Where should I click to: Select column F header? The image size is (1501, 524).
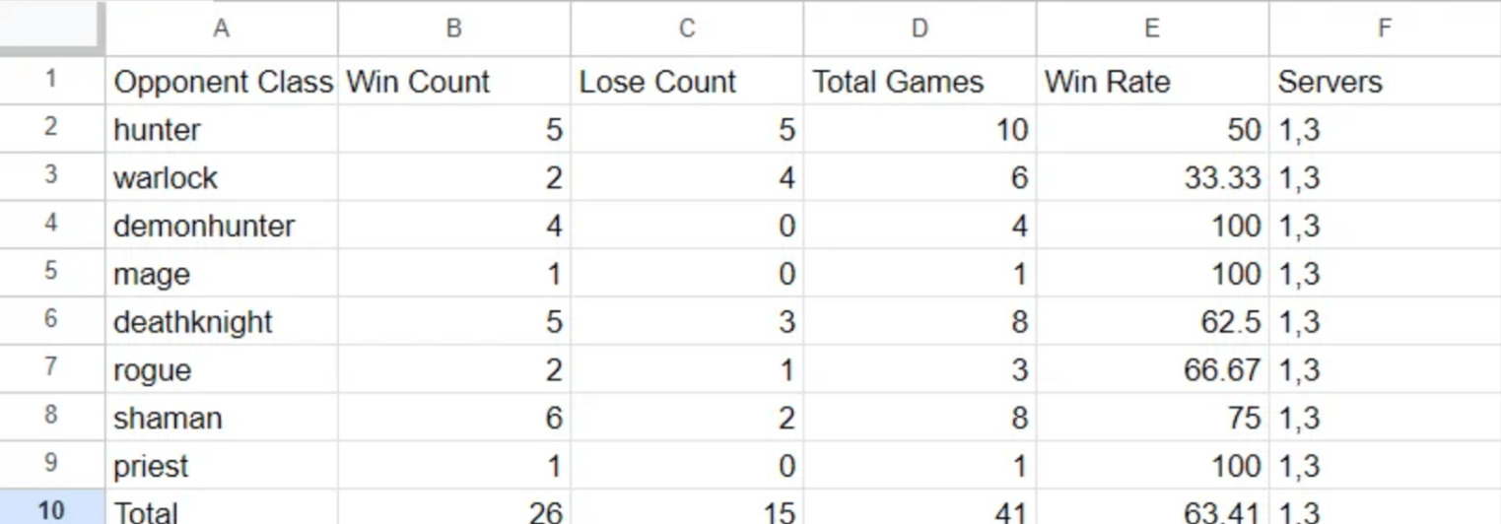[1384, 29]
